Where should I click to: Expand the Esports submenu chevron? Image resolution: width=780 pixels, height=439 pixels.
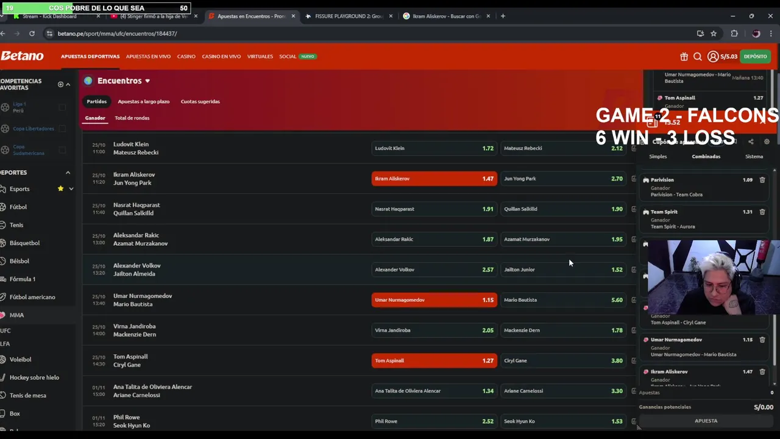coord(71,189)
